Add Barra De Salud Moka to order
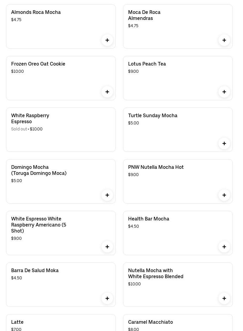Image resolution: width=243 pixels, height=331 pixels. coord(107,298)
